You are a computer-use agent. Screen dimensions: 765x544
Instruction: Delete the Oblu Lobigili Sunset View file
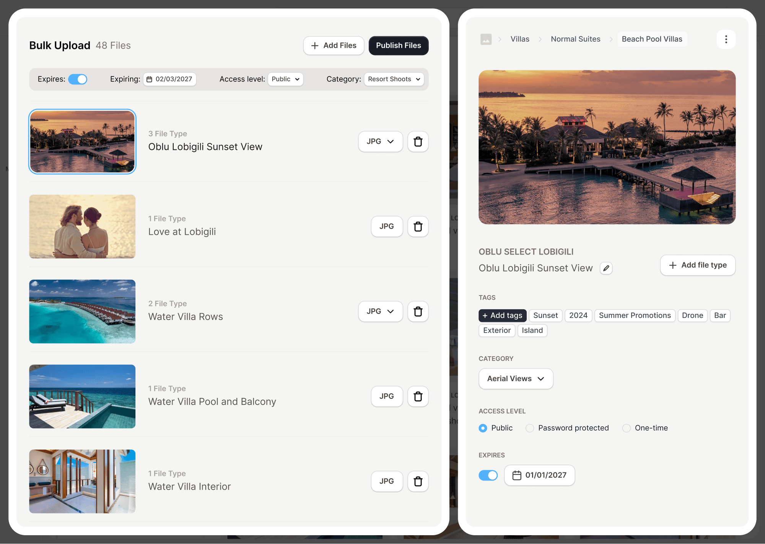[x=418, y=141]
